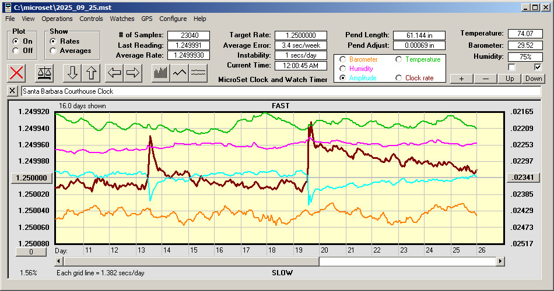The image size is (554, 291).
Task: Click the vertical bars graph icon
Action: click(x=160, y=73)
